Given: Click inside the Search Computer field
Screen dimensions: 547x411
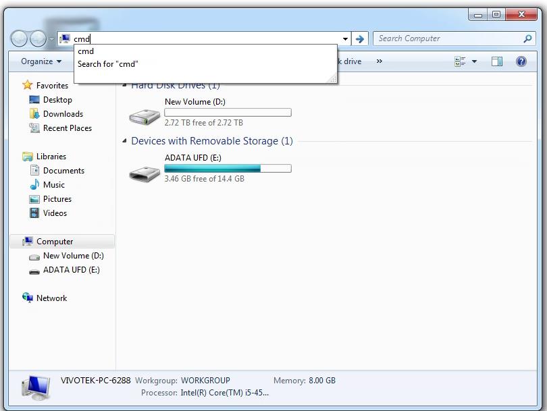Looking at the screenshot, I should (x=446, y=39).
